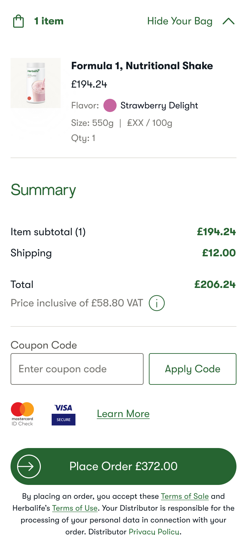
Task: Collapse the bag using Hide Your Bag
Action: point(180,21)
